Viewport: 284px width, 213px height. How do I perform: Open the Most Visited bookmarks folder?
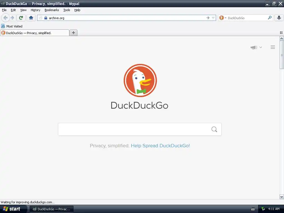(12, 26)
